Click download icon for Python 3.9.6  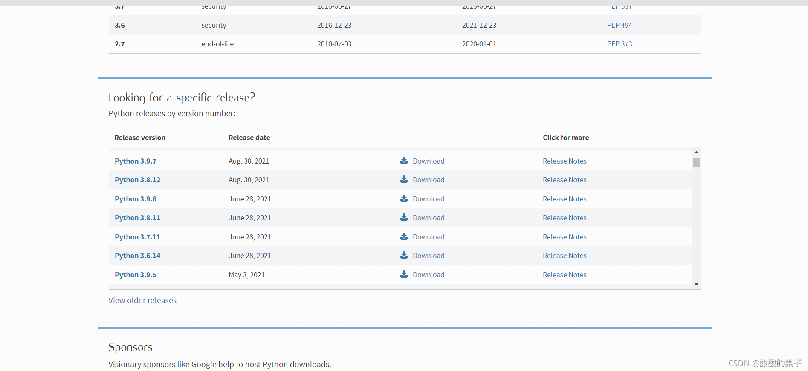point(404,198)
